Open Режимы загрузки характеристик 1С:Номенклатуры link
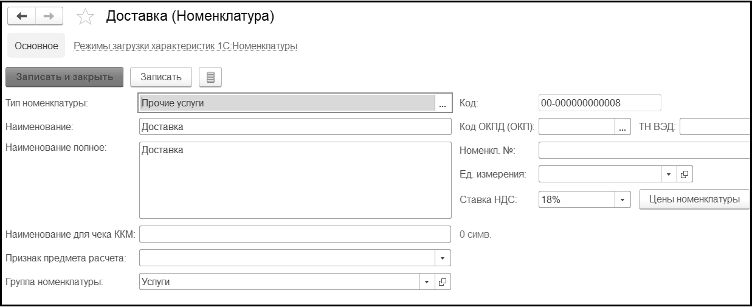 point(185,46)
